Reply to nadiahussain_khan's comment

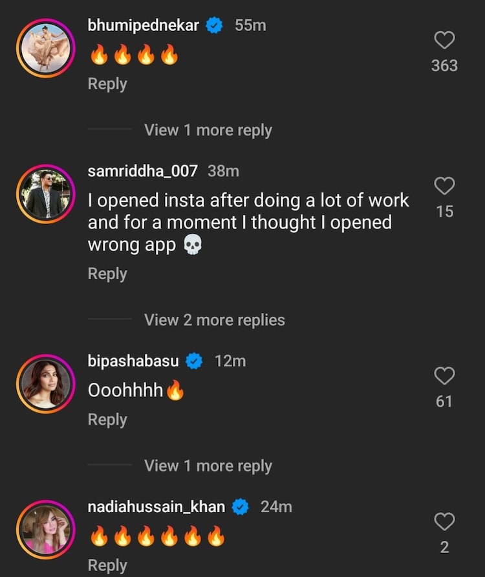pyautogui.click(x=107, y=565)
